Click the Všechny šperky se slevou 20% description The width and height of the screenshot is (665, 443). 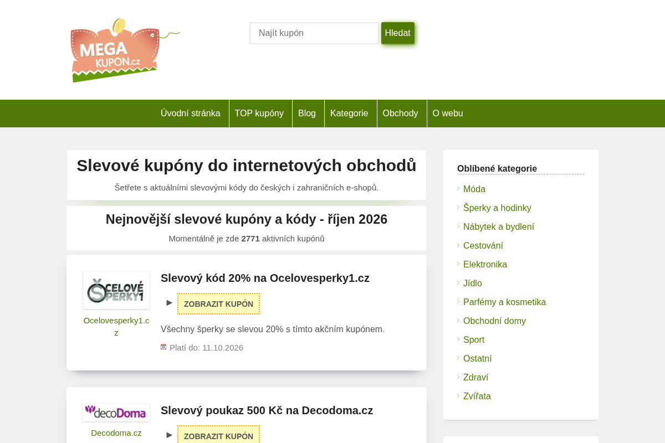point(273,329)
